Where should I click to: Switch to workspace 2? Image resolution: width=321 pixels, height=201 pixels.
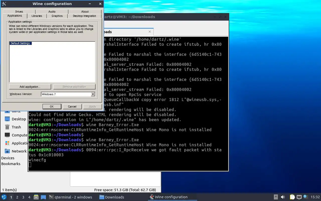17,197
